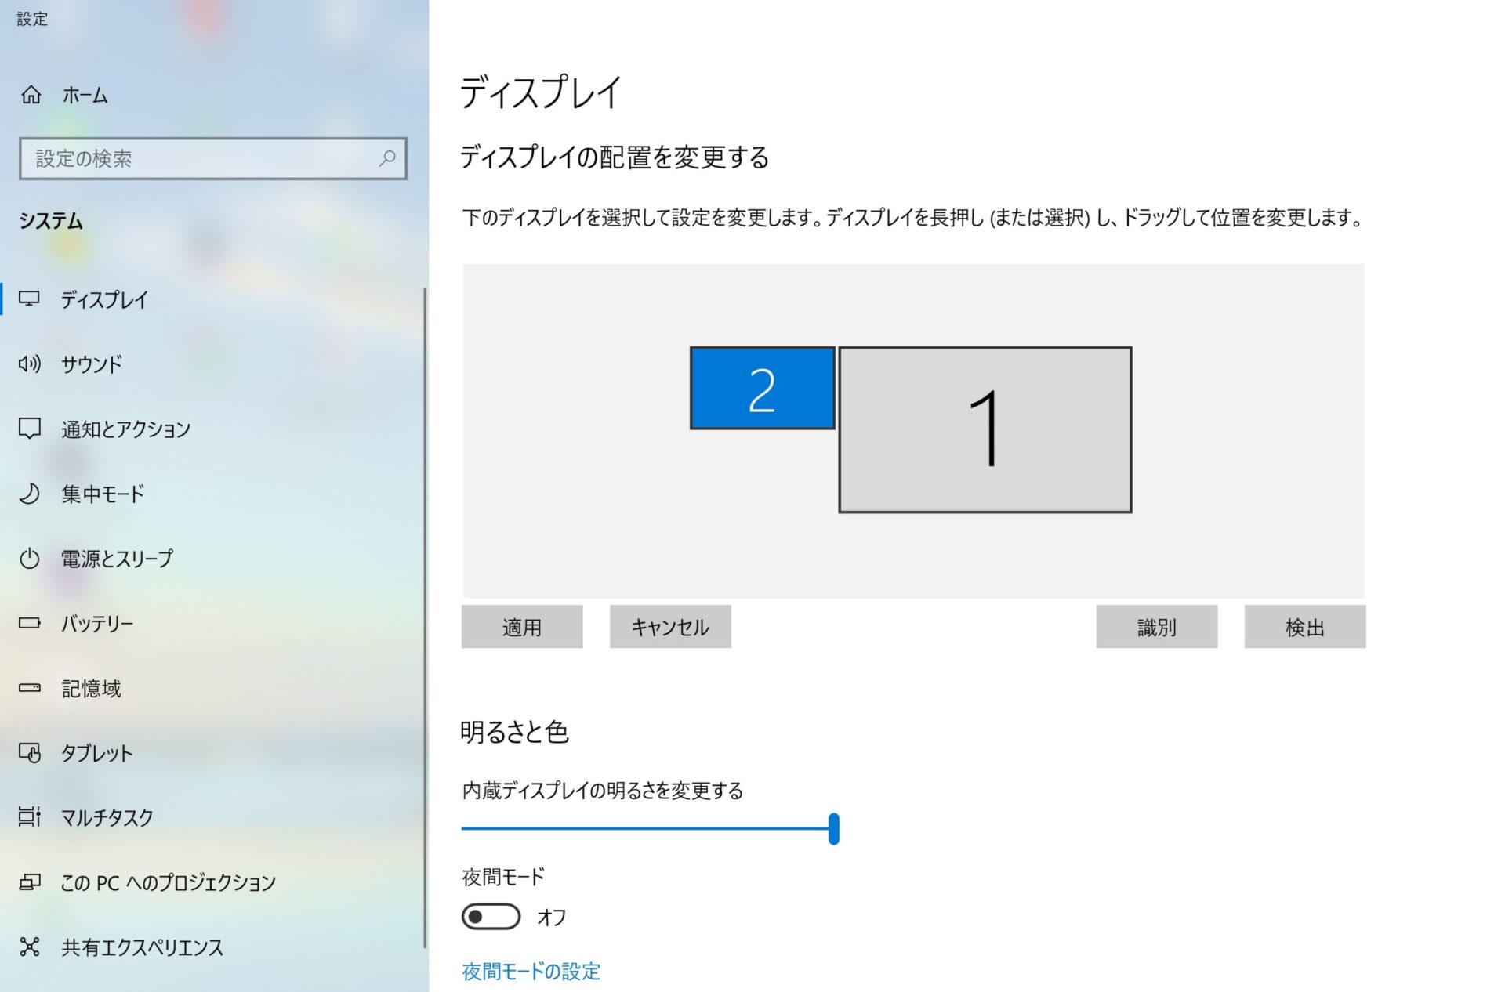The image size is (1505, 992).
Task: Click the Home house icon
Action: tap(31, 95)
